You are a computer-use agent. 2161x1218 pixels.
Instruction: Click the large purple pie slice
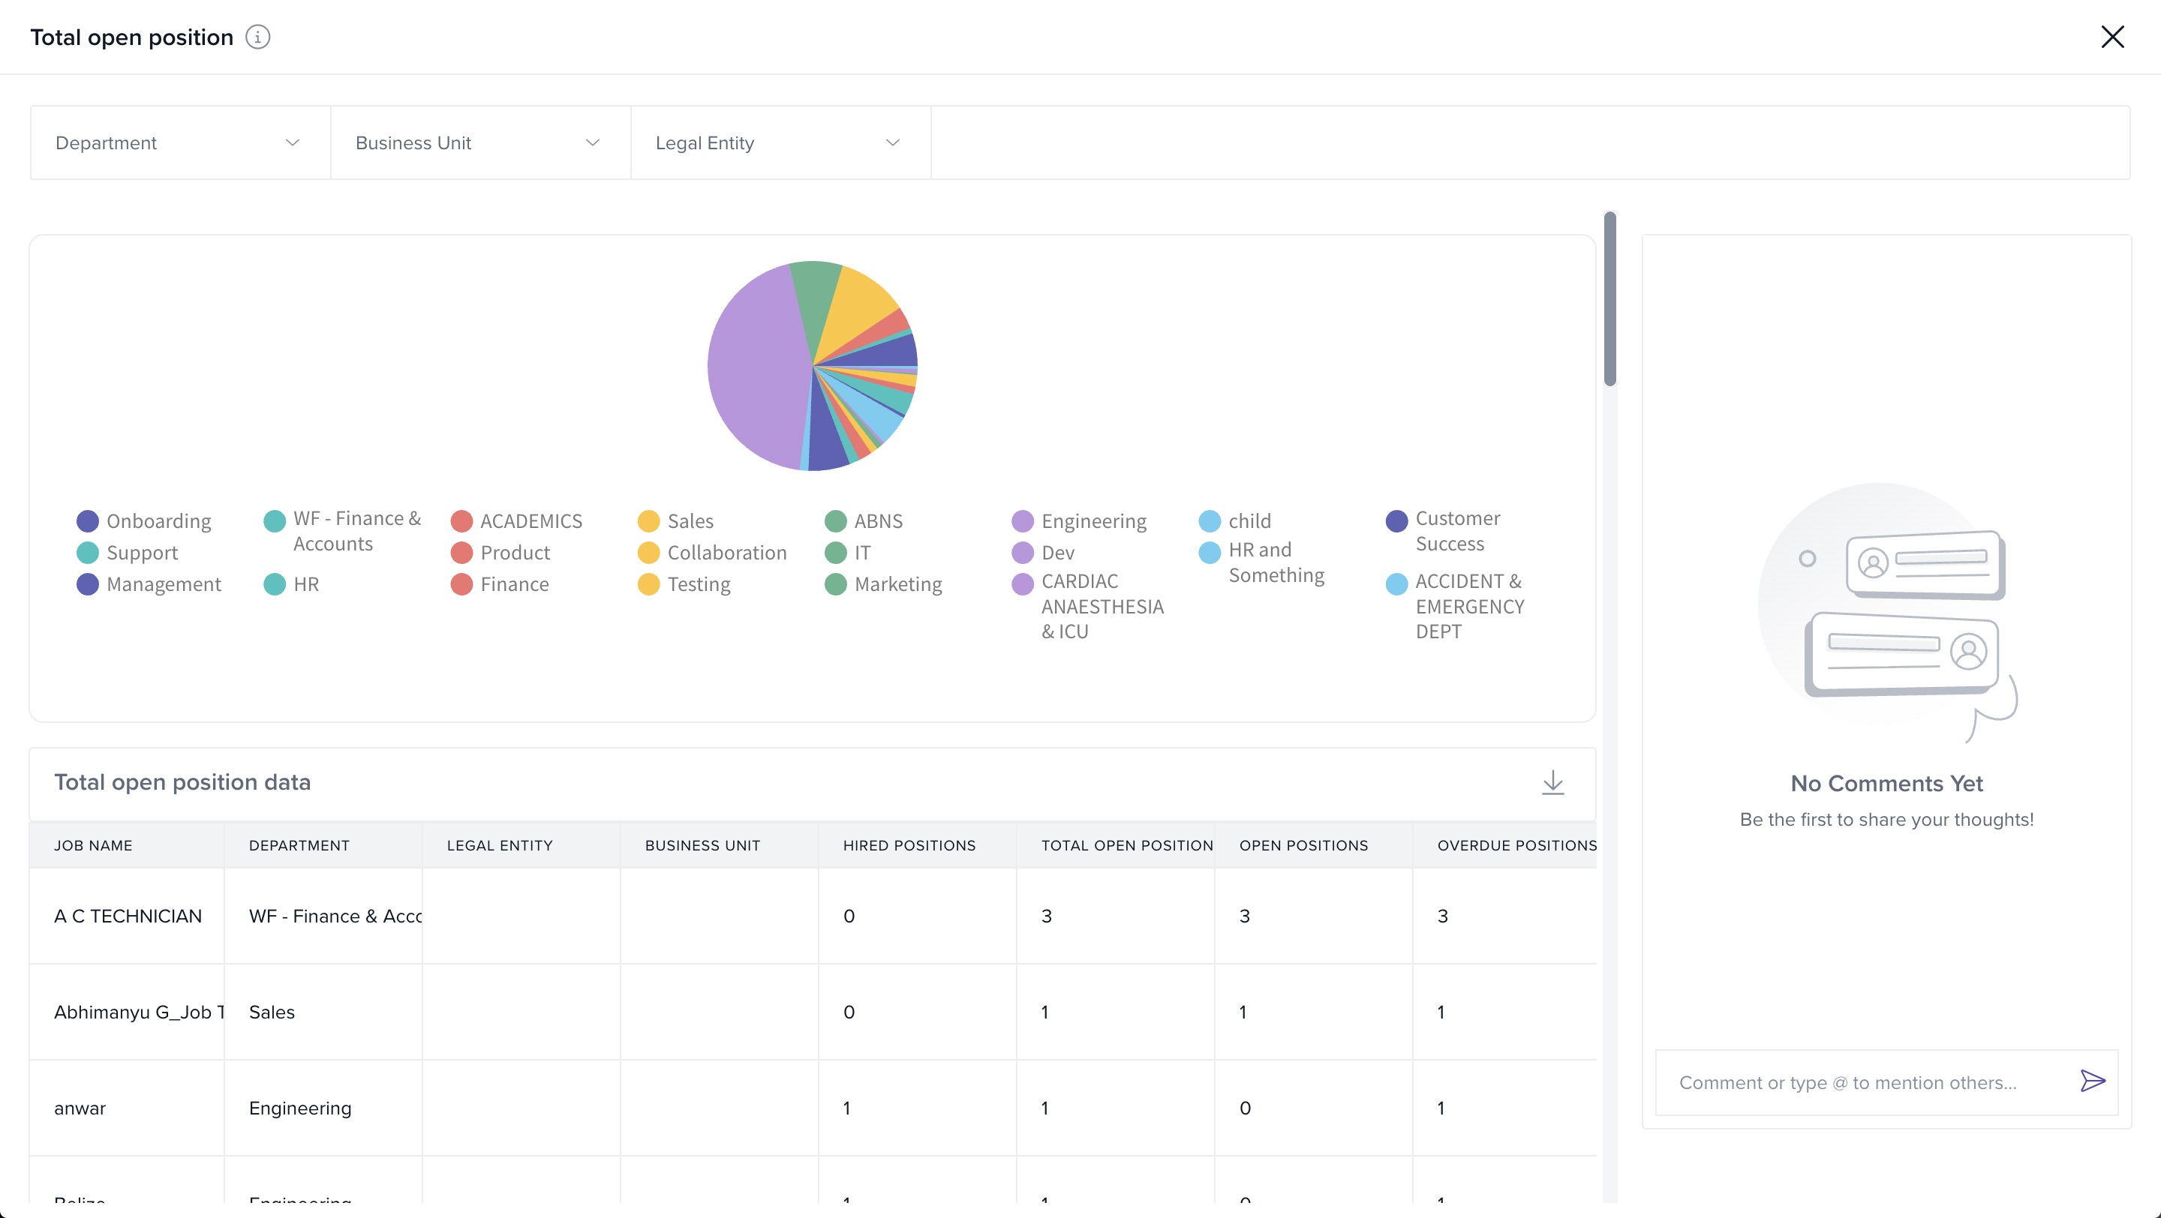tap(755, 369)
